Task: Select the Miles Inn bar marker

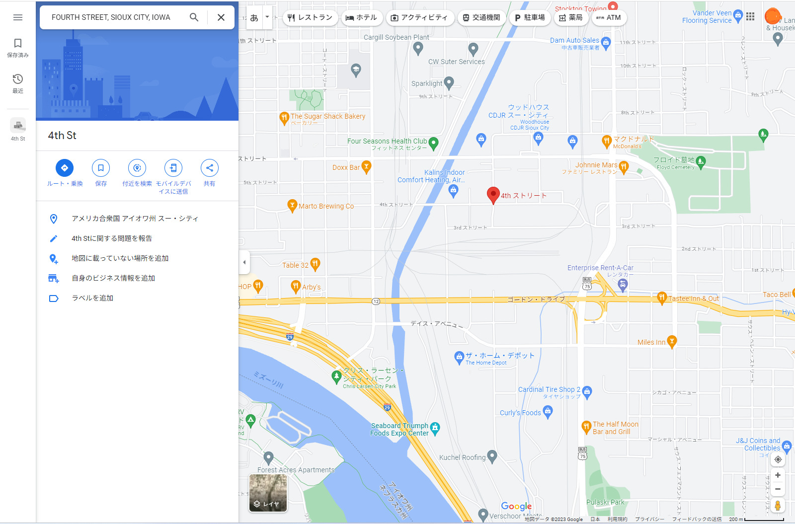Action: [x=672, y=341]
